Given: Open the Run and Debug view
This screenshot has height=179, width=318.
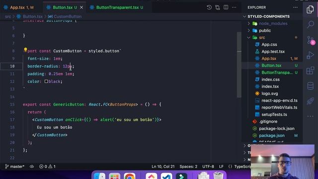Looking at the screenshot, I should pyautogui.click(x=310, y=55).
